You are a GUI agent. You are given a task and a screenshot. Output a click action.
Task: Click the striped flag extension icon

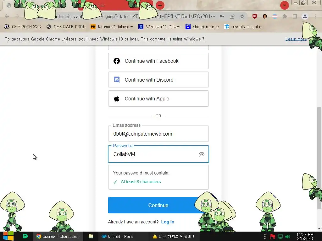[275, 16]
